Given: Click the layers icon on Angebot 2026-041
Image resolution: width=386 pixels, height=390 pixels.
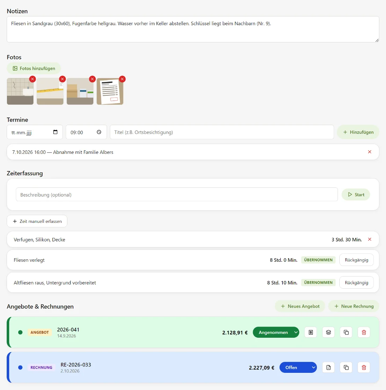Looking at the screenshot, I should (x=328, y=332).
